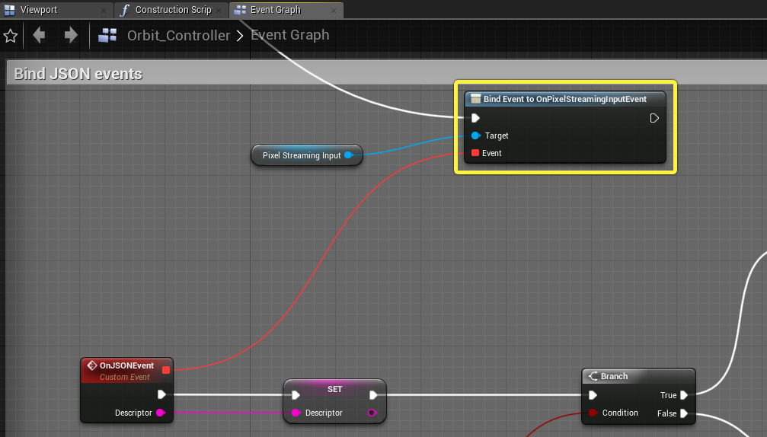The width and height of the screenshot is (767, 437).
Task: Click the red delegate pin on OnJSONEvent
Action: pos(166,369)
